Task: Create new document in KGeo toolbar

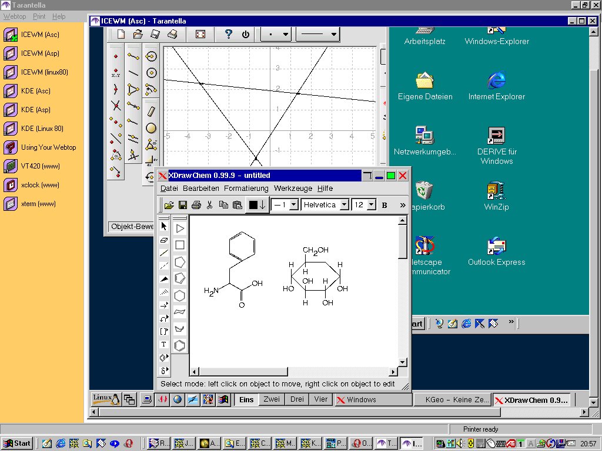Action: tap(121, 35)
